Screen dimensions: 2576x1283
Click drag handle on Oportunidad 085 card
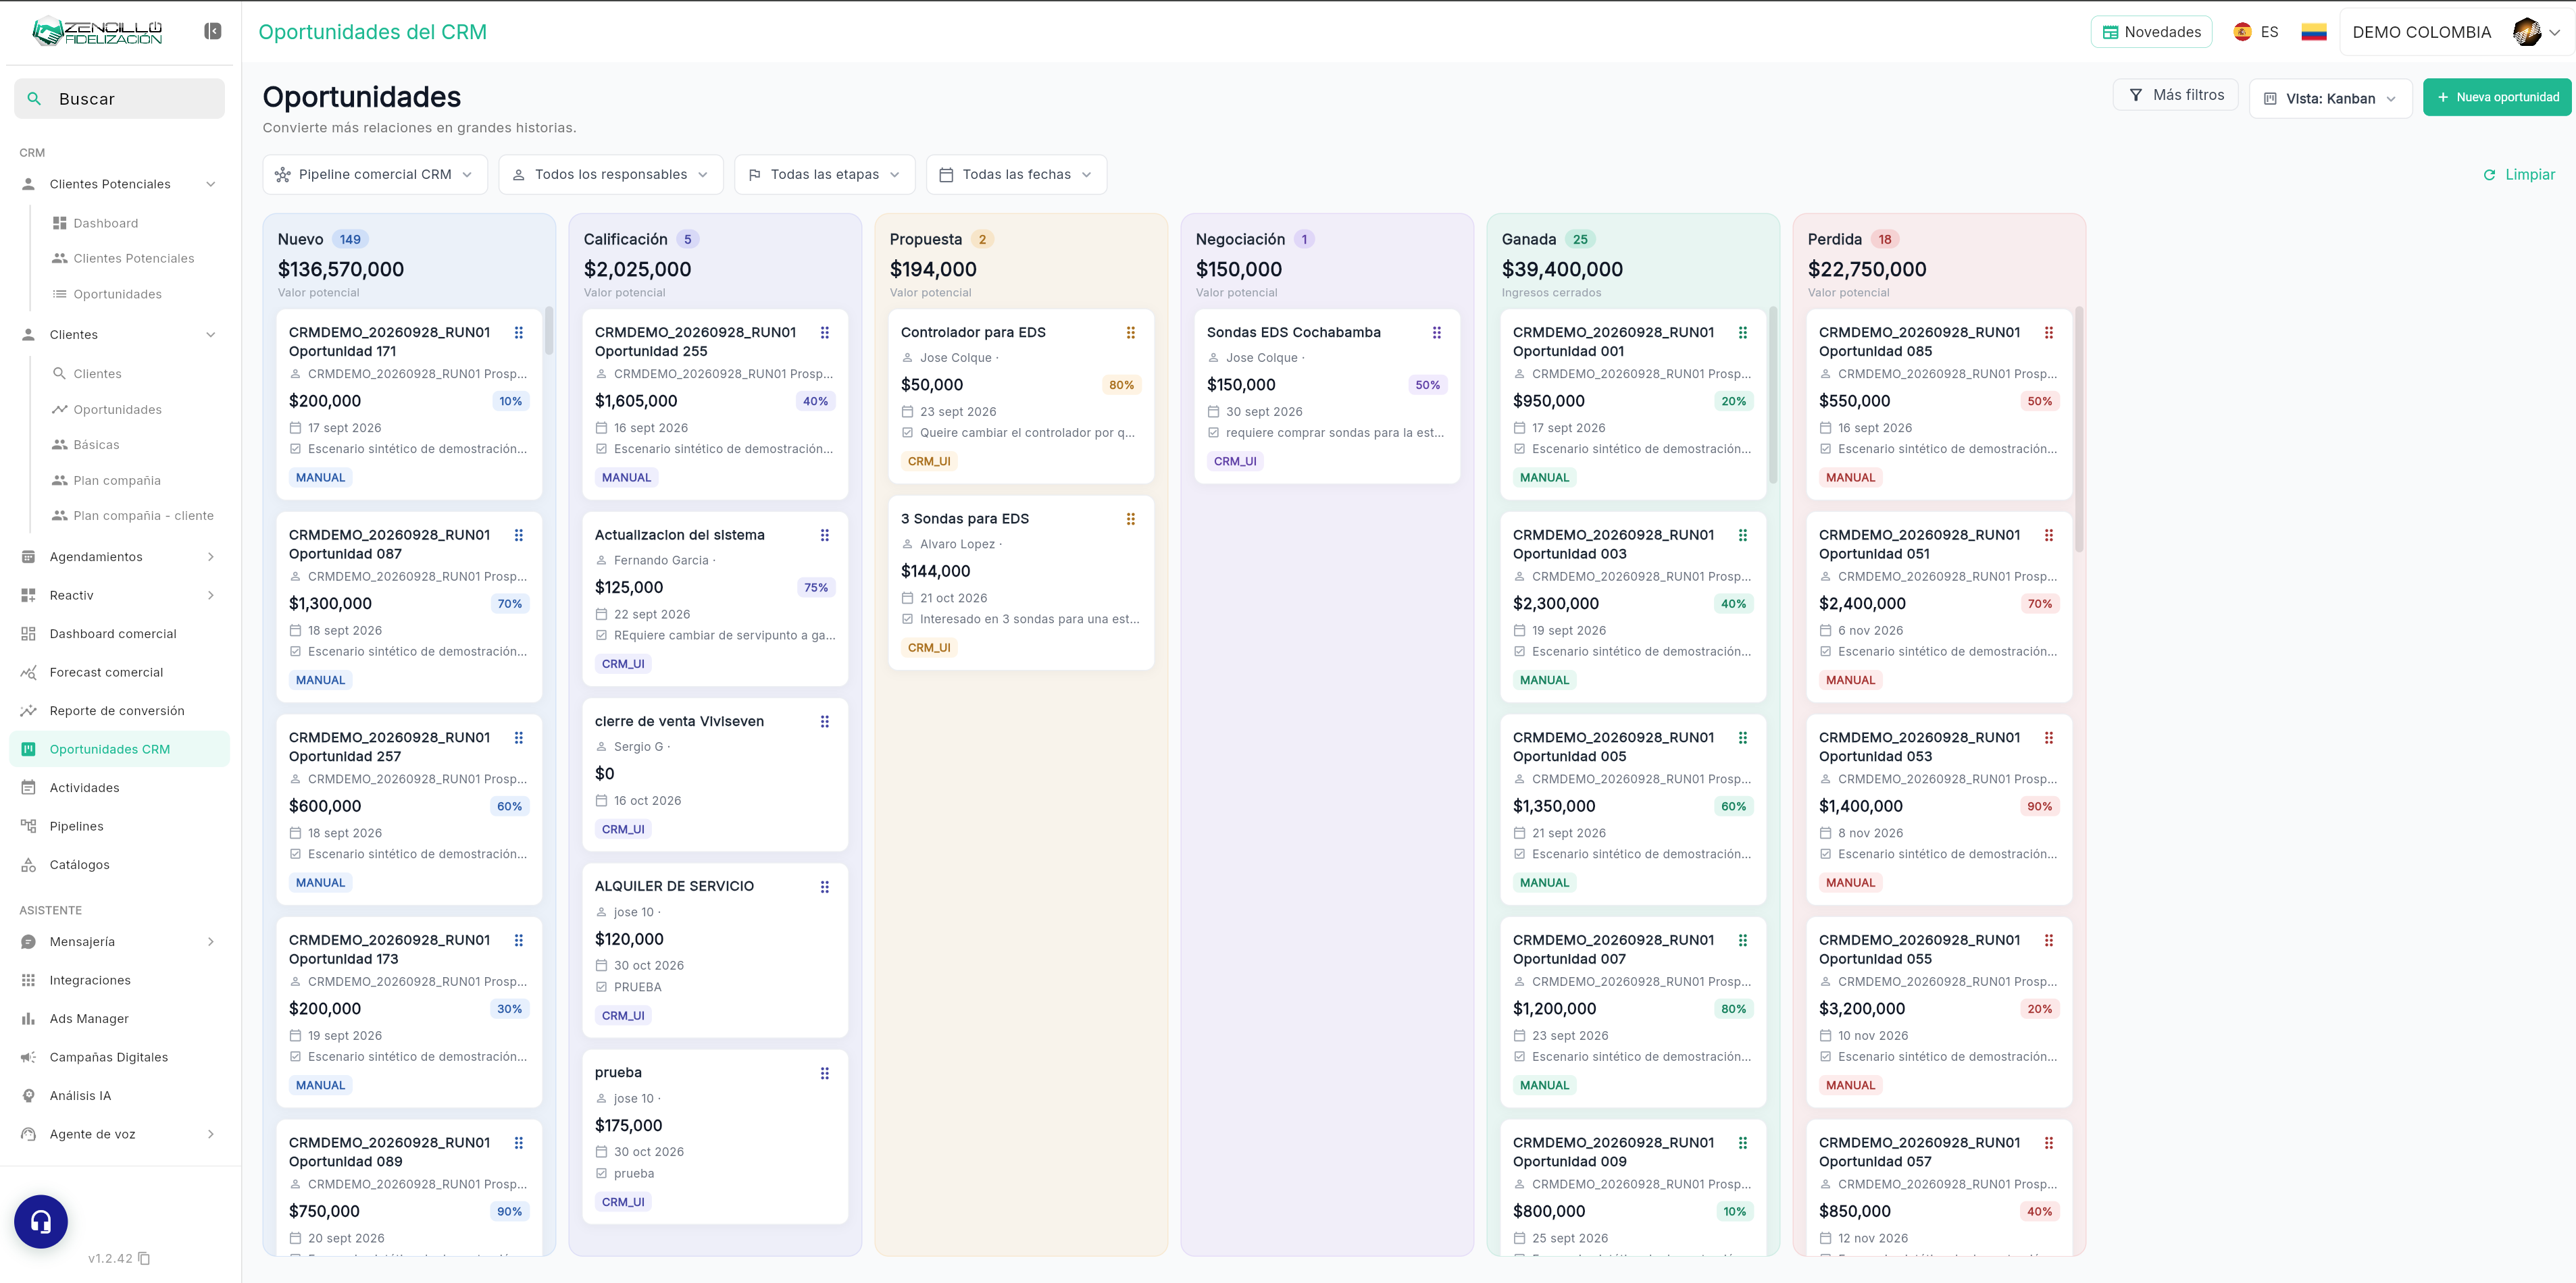click(2048, 333)
